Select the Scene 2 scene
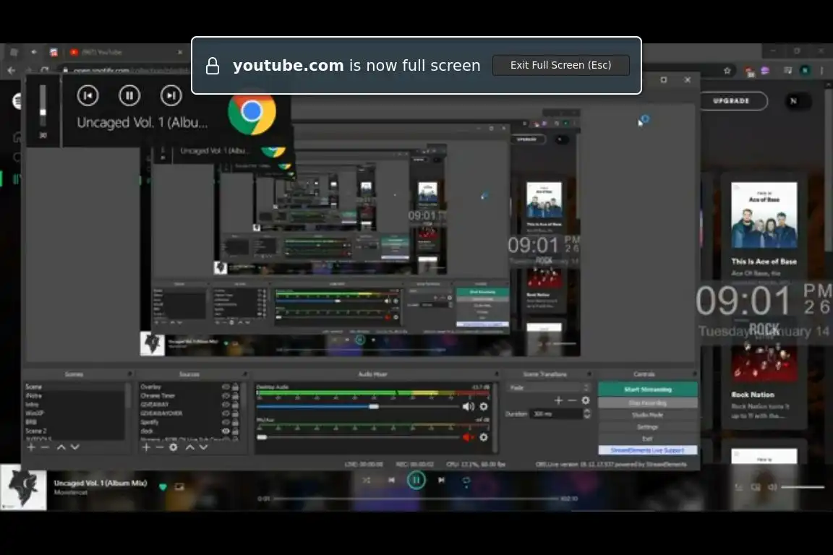 (74, 431)
